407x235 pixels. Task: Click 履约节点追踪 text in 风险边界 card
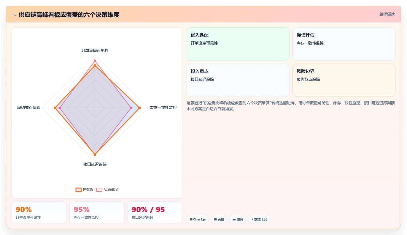click(x=308, y=79)
